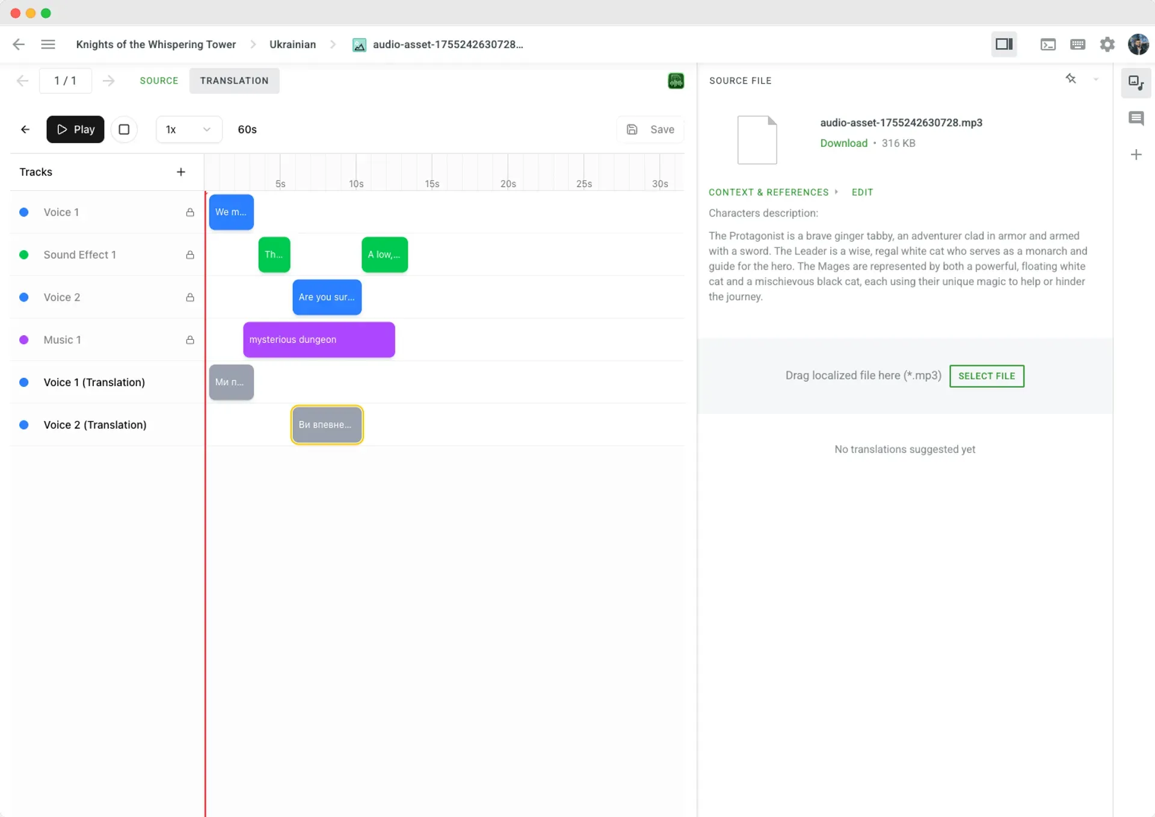Lock the Voice 1 track
1155x817 pixels.
coord(190,212)
